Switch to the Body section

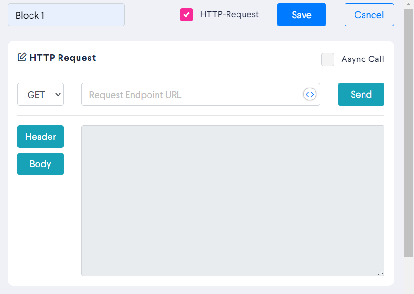(40, 164)
